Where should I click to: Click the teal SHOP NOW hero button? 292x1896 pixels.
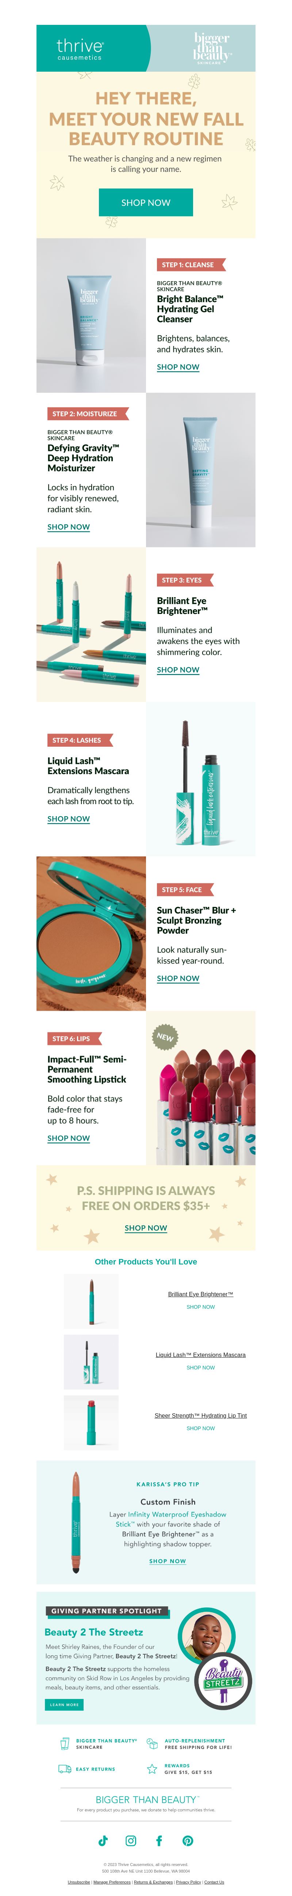pyautogui.click(x=146, y=203)
